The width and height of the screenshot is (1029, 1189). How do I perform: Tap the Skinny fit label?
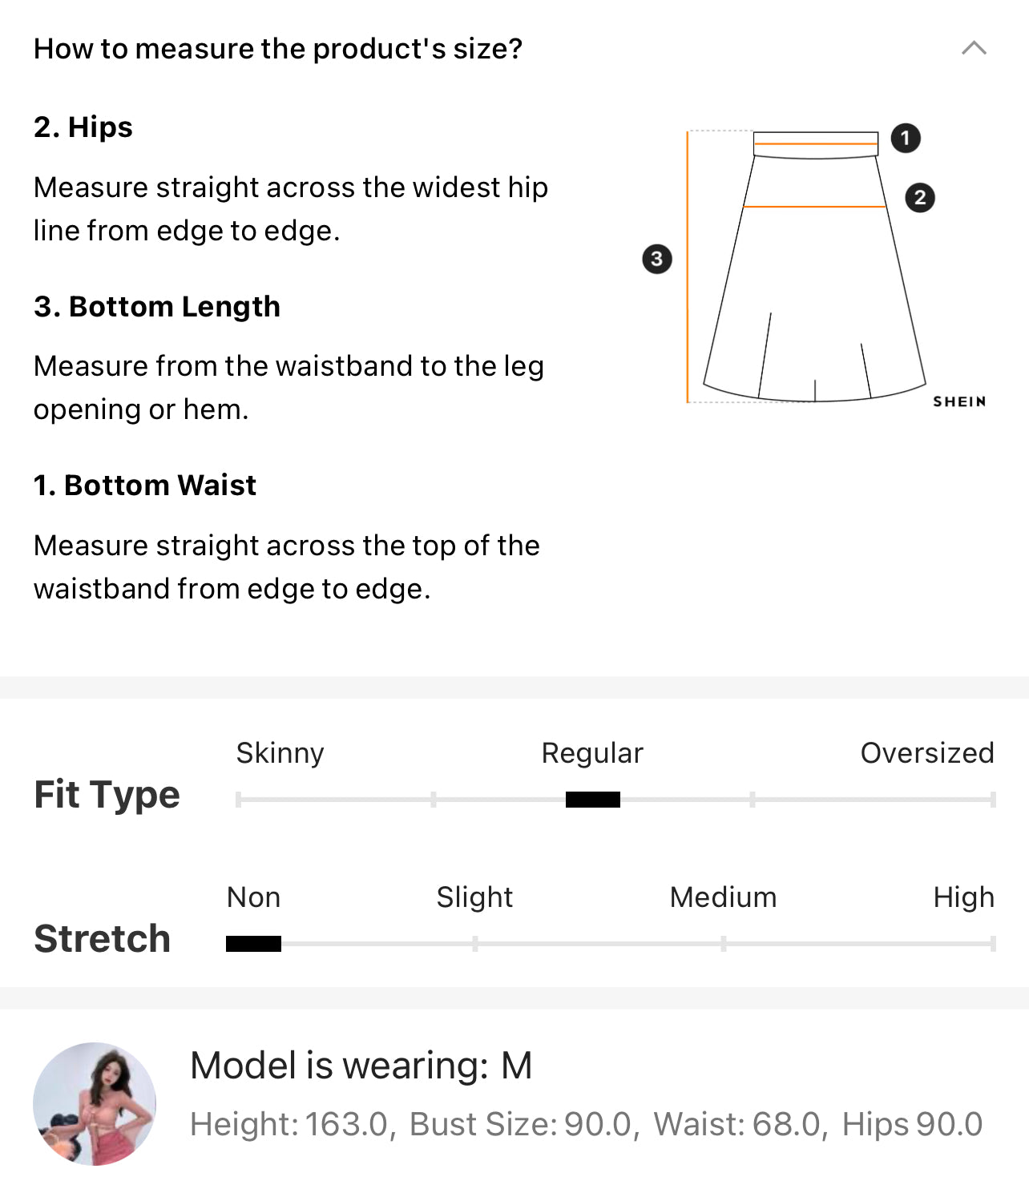pos(280,753)
